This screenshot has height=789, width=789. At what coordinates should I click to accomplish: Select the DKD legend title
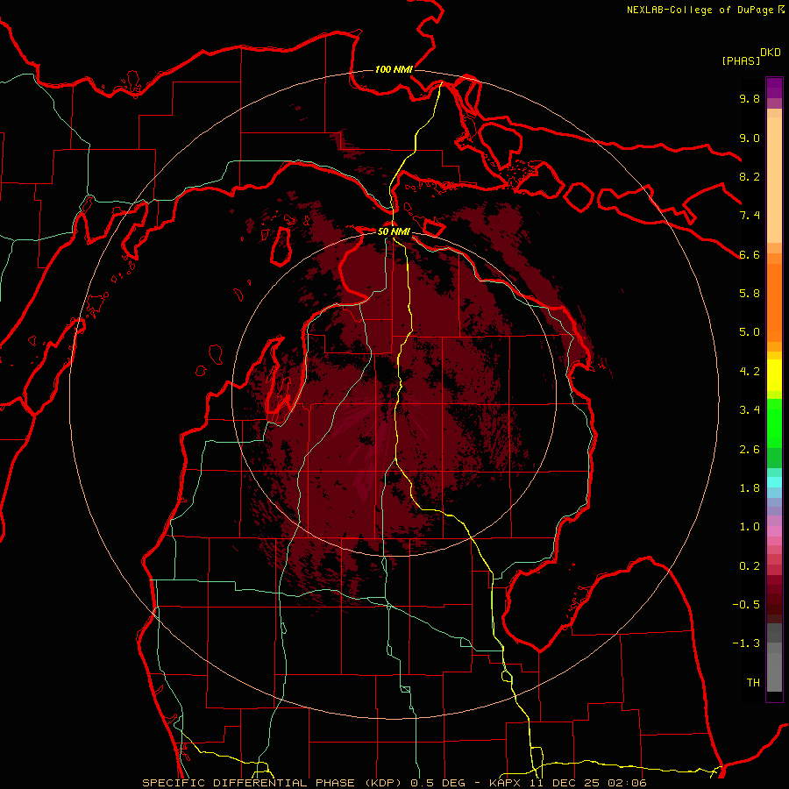(771, 53)
